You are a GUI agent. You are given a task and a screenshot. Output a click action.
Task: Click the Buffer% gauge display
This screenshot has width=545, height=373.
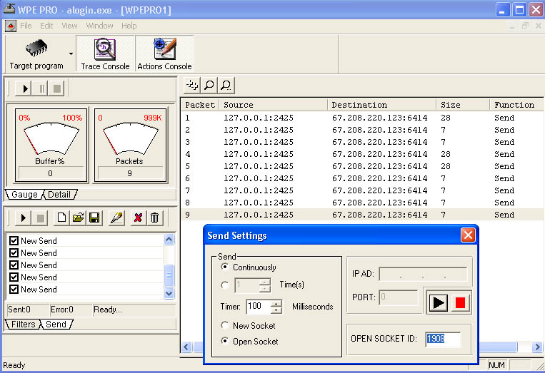tap(51, 145)
